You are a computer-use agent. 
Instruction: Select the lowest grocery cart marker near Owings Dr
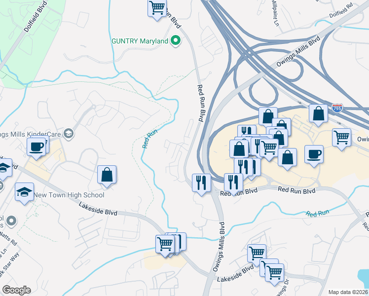(274, 274)
